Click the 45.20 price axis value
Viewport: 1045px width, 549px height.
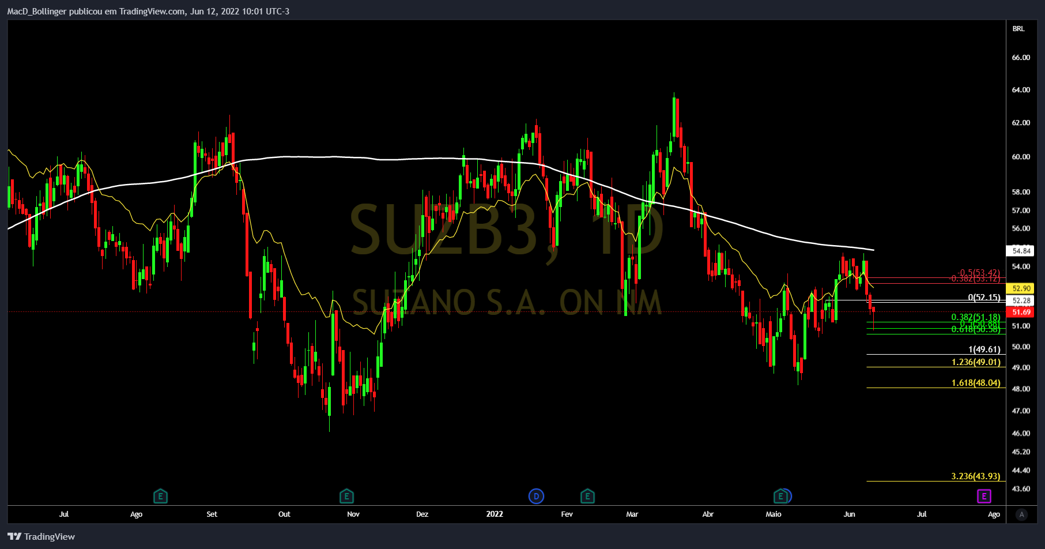1021,452
